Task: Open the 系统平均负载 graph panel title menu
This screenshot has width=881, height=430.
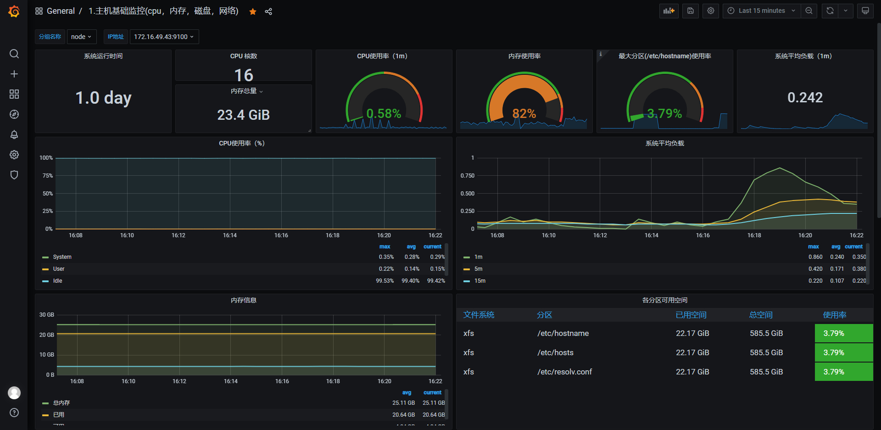Action: pos(664,143)
